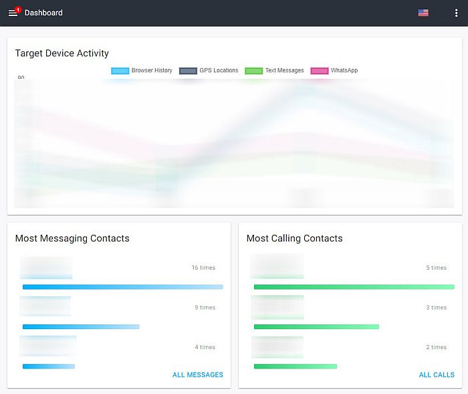The height and width of the screenshot is (394, 468).
Task: Select the messaging bar with 16 times
Action: [x=123, y=287]
